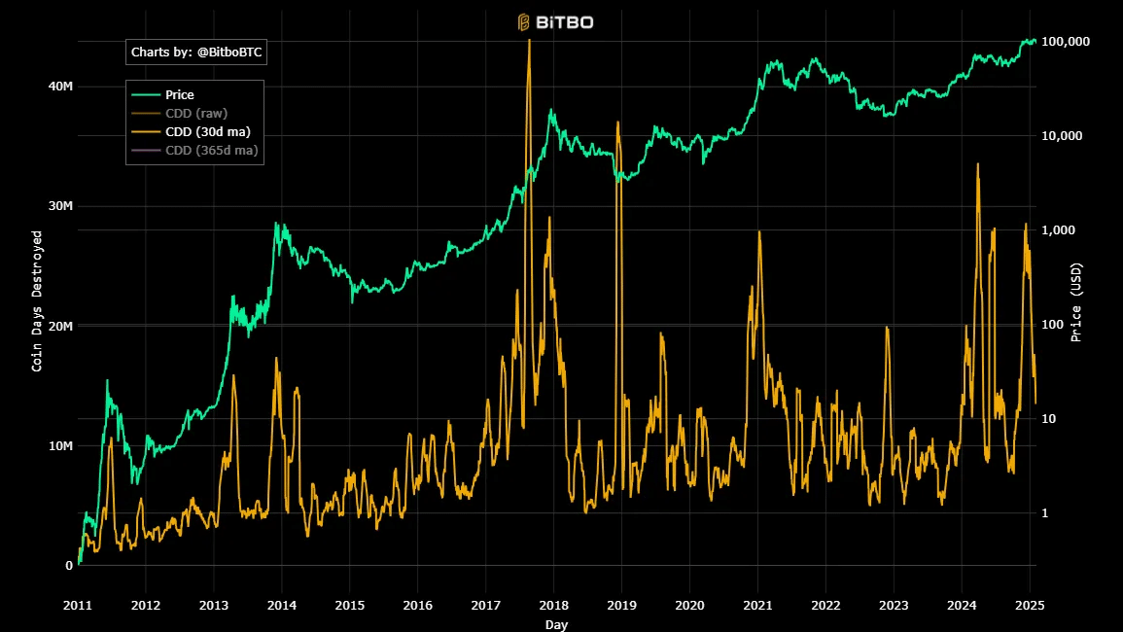1123x632 pixels.
Task: Click the 2021 x-axis label
Action: (x=757, y=606)
